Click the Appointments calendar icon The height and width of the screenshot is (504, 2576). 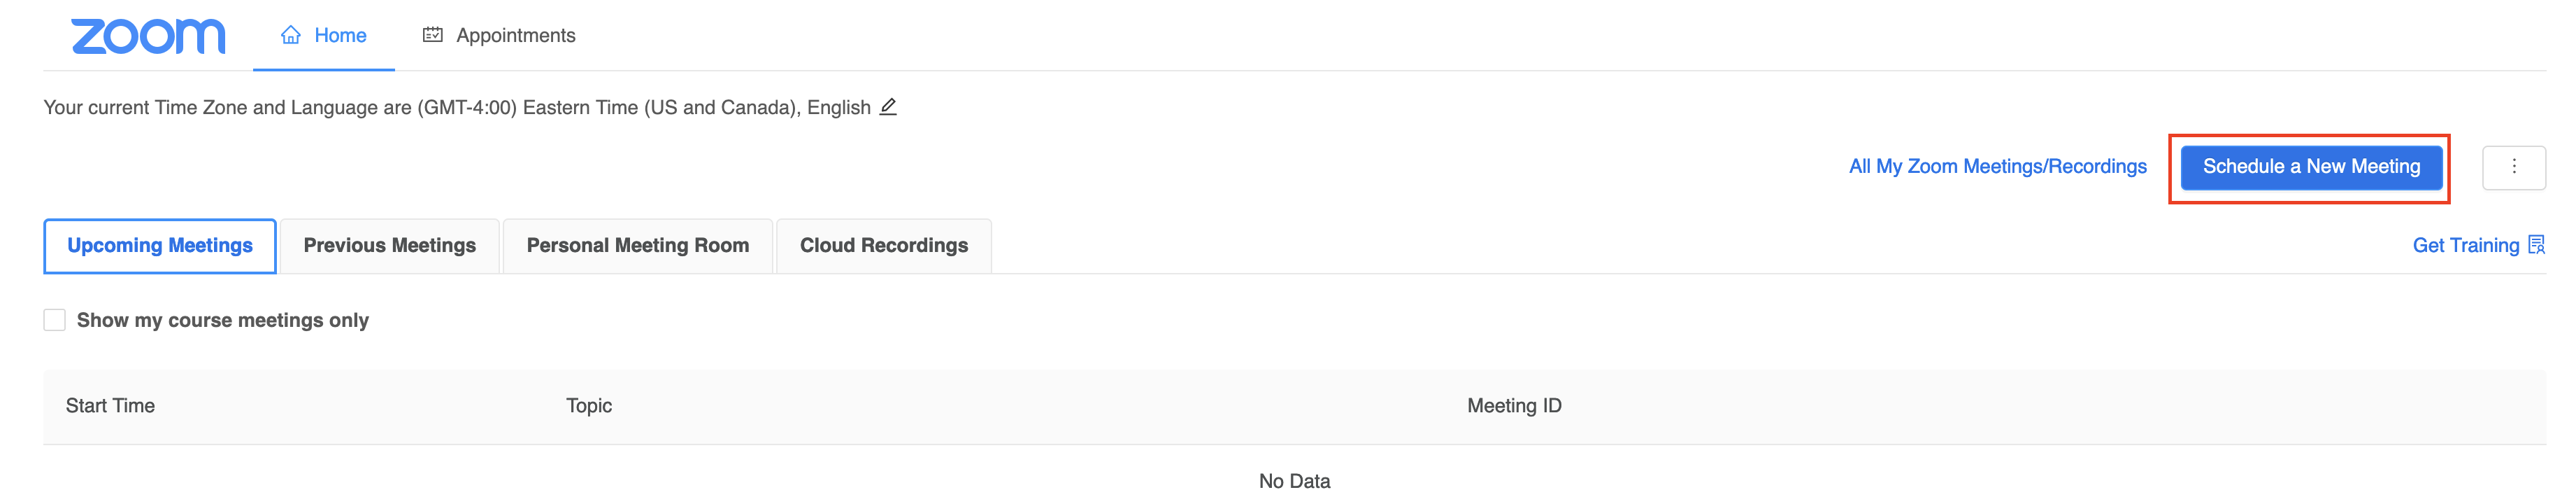click(x=432, y=35)
